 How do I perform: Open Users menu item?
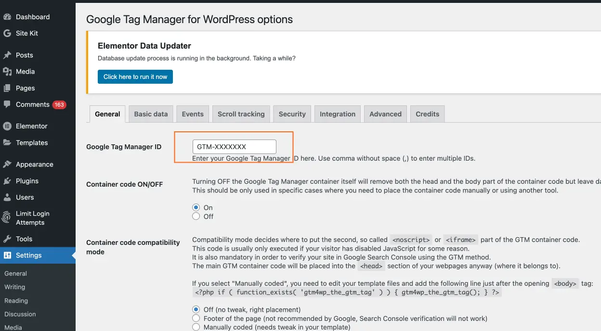[x=25, y=197]
